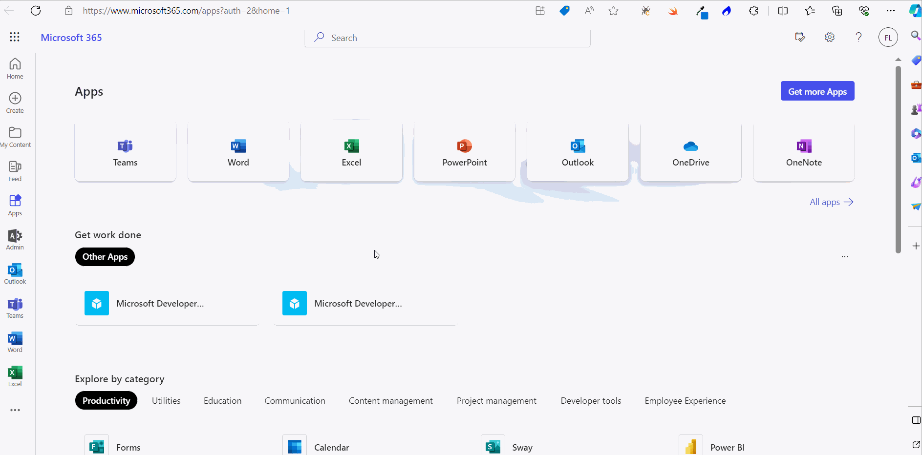Toggle the Other Apps filter pill

tap(105, 257)
